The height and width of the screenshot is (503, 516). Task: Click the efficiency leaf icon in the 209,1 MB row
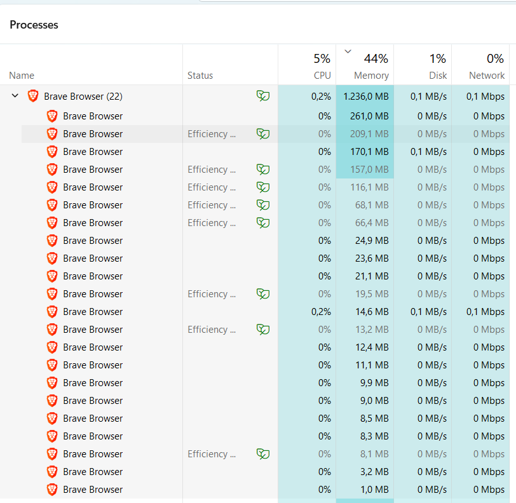pos(263,134)
